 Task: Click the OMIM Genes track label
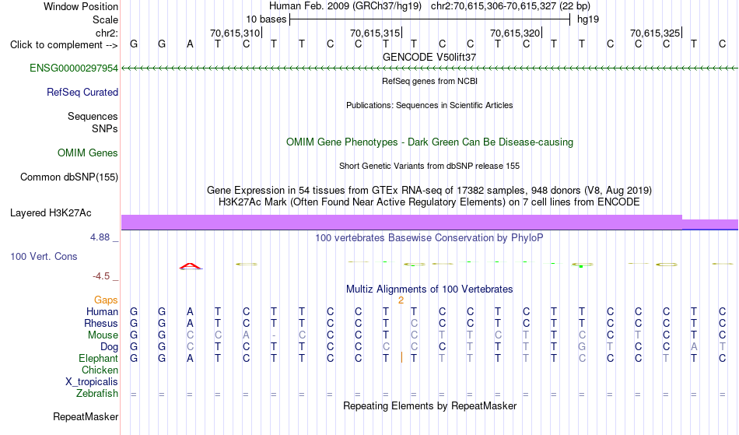click(x=87, y=153)
